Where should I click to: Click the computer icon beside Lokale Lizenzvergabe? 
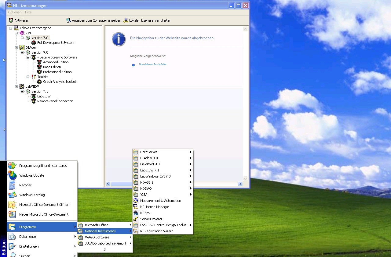(16, 28)
